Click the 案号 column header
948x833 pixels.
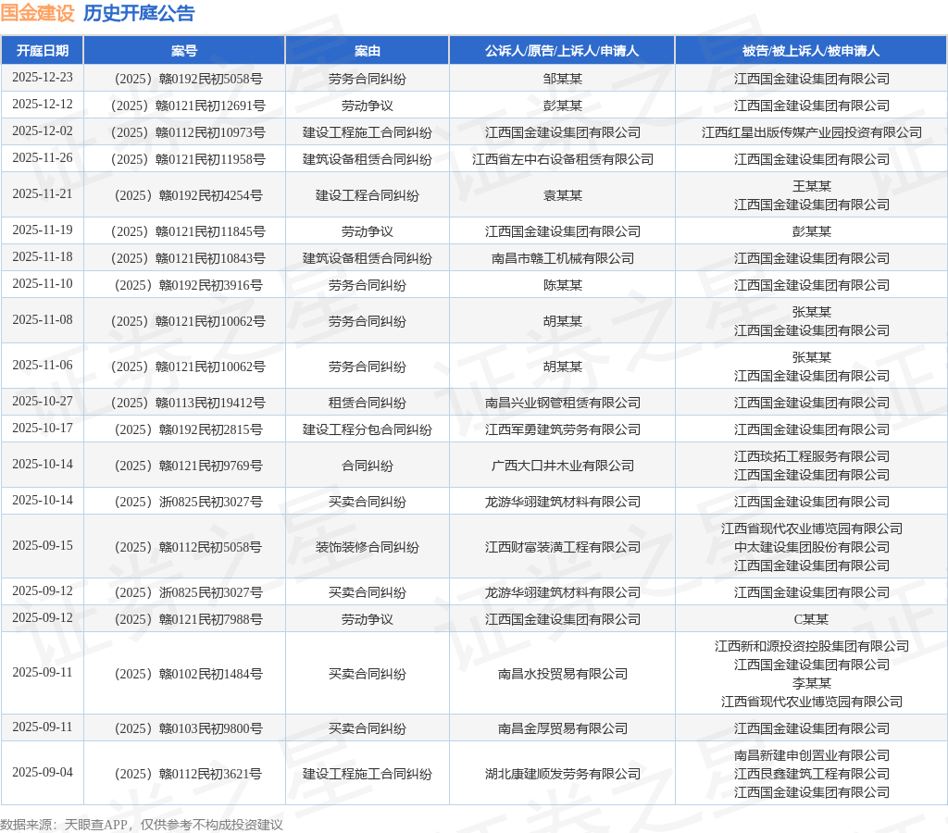[184, 51]
